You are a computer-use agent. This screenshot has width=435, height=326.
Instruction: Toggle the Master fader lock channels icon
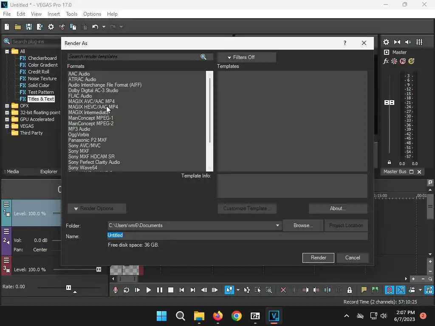point(389,163)
